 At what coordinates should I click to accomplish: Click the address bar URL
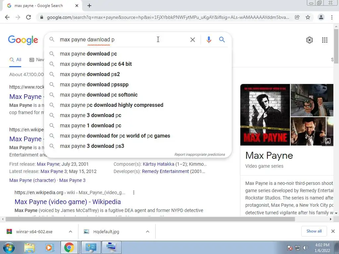(168, 17)
